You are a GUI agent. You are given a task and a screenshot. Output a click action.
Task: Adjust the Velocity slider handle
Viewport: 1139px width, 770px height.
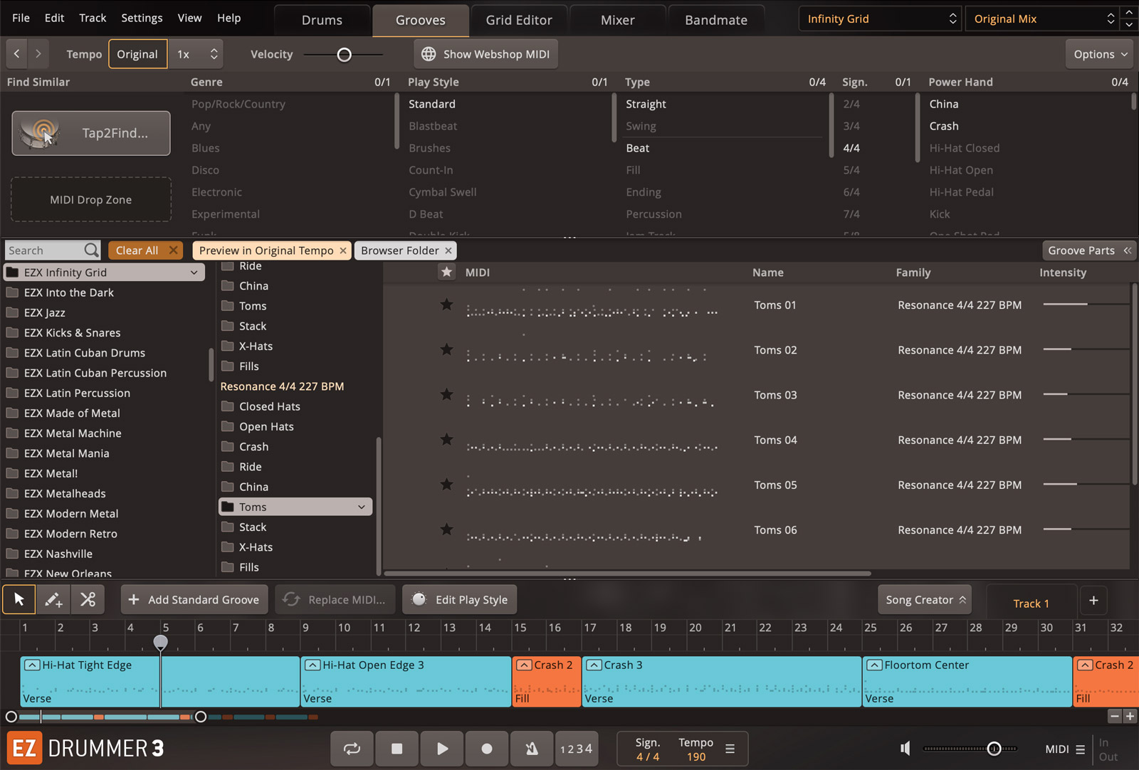[344, 55]
